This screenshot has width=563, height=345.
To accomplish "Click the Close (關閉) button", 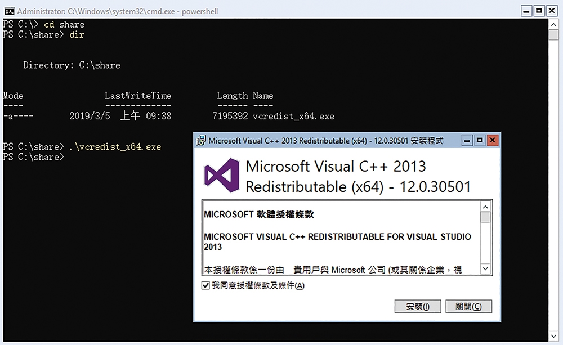I will [468, 307].
